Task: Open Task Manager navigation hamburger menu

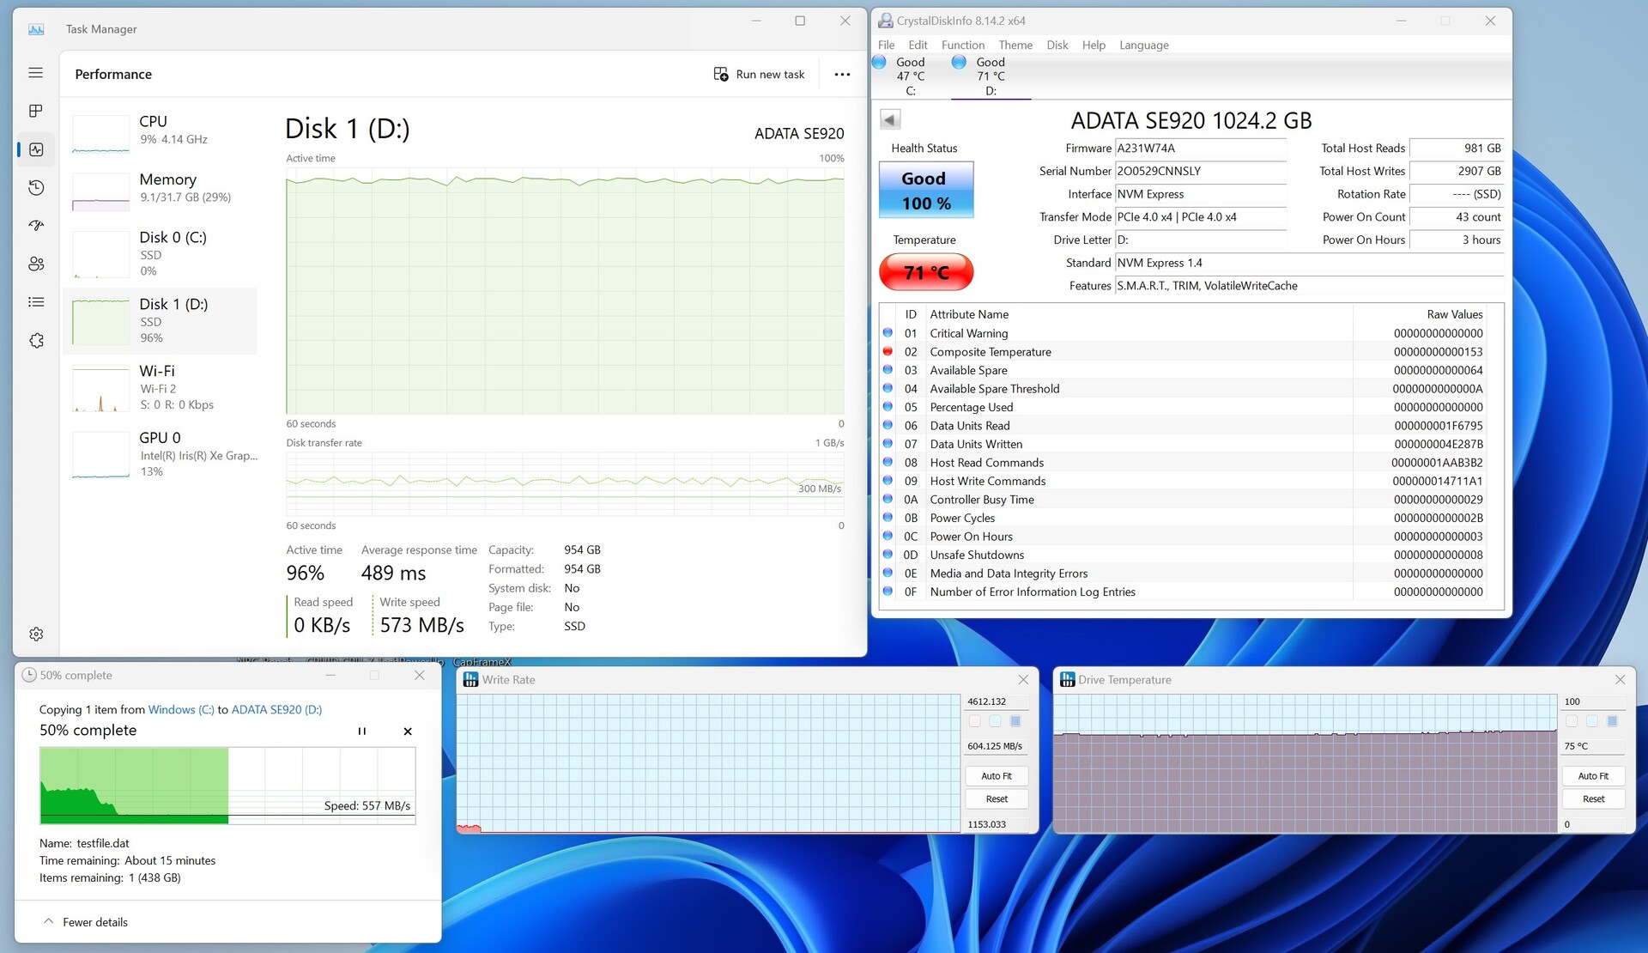Action: (35, 73)
